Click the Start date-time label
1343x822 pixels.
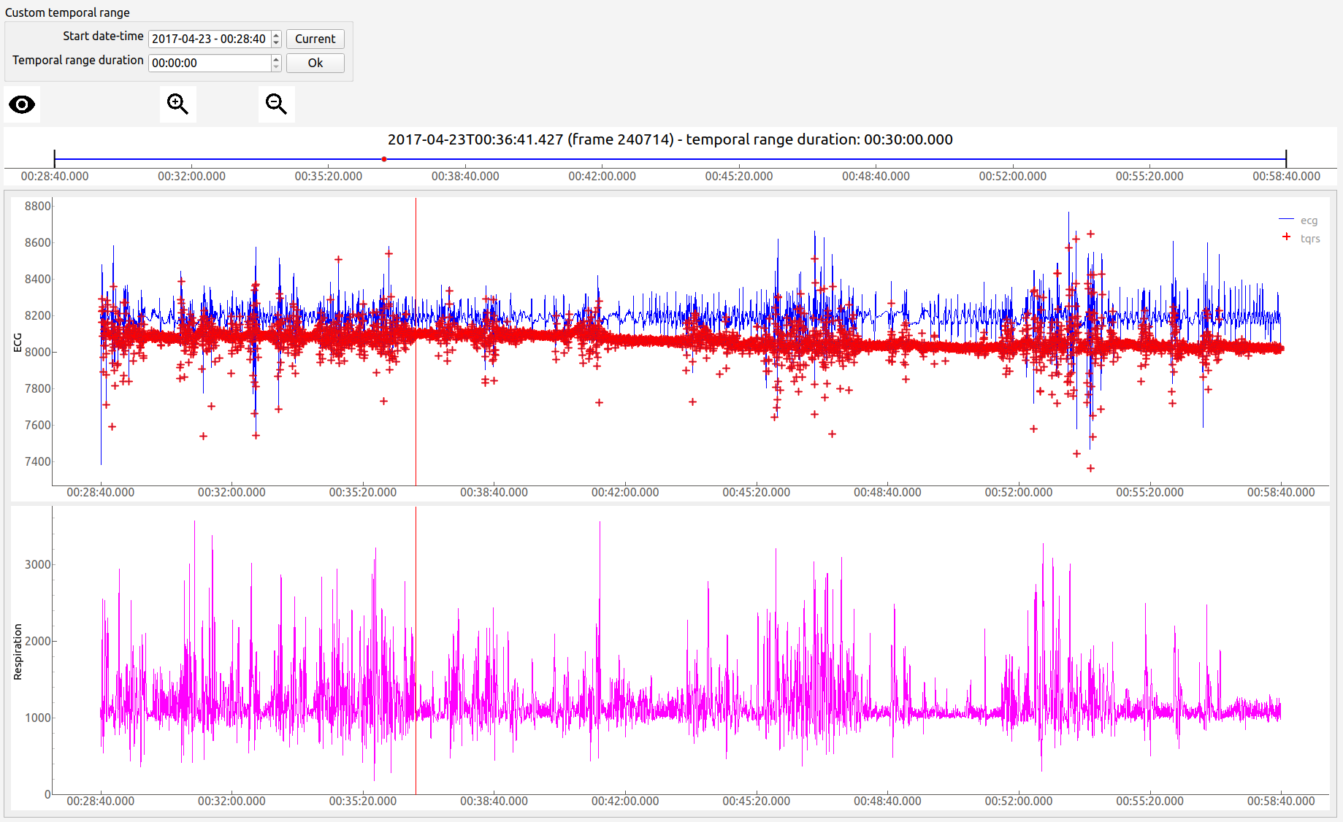(x=103, y=36)
